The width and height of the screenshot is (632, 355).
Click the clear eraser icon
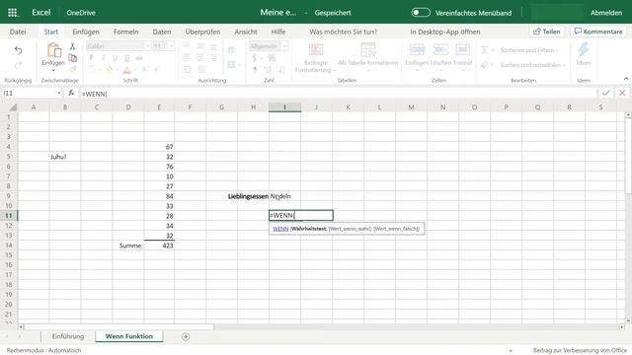[x=485, y=64]
